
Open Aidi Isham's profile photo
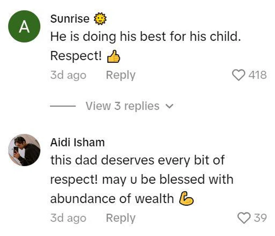[x=24, y=150]
